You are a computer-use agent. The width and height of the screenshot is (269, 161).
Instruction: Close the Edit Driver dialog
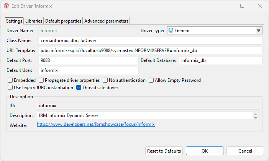click(260, 6)
